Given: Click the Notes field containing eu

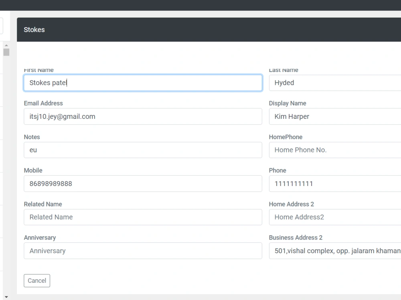Looking at the screenshot, I should point(143,150).
